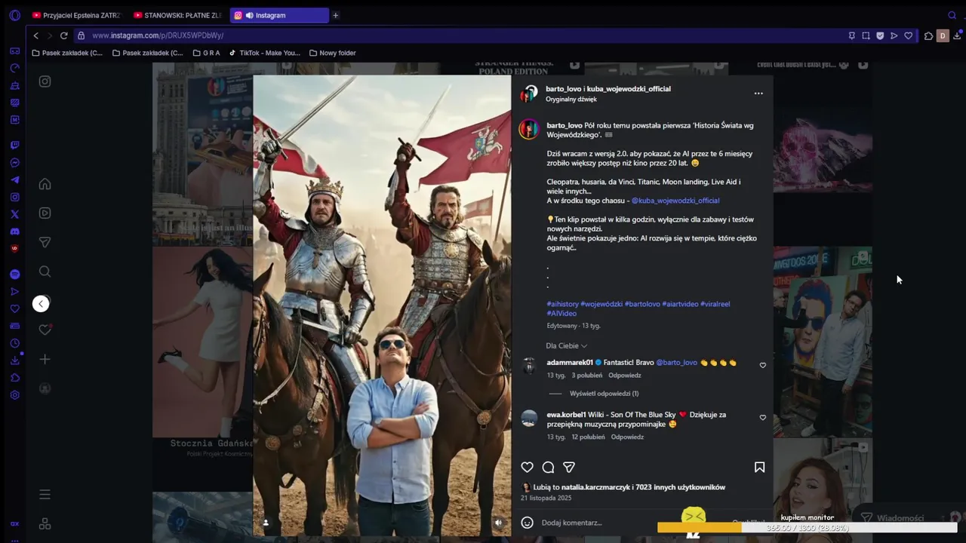Open GX Corner controller icon in sidebar

point(14,51)
